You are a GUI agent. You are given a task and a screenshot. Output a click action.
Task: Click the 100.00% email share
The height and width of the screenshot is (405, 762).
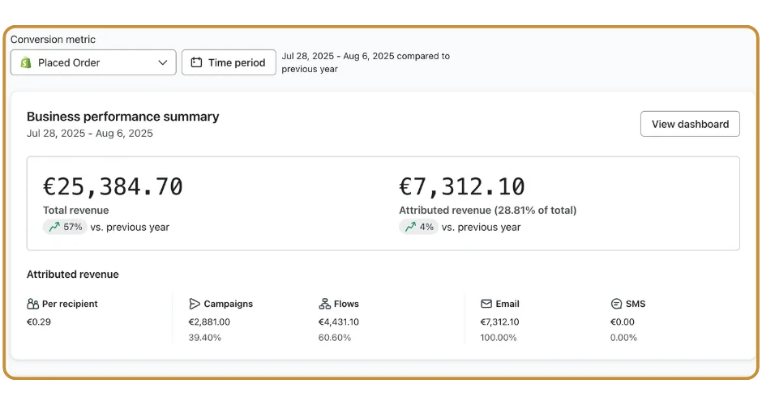(499, 338)
